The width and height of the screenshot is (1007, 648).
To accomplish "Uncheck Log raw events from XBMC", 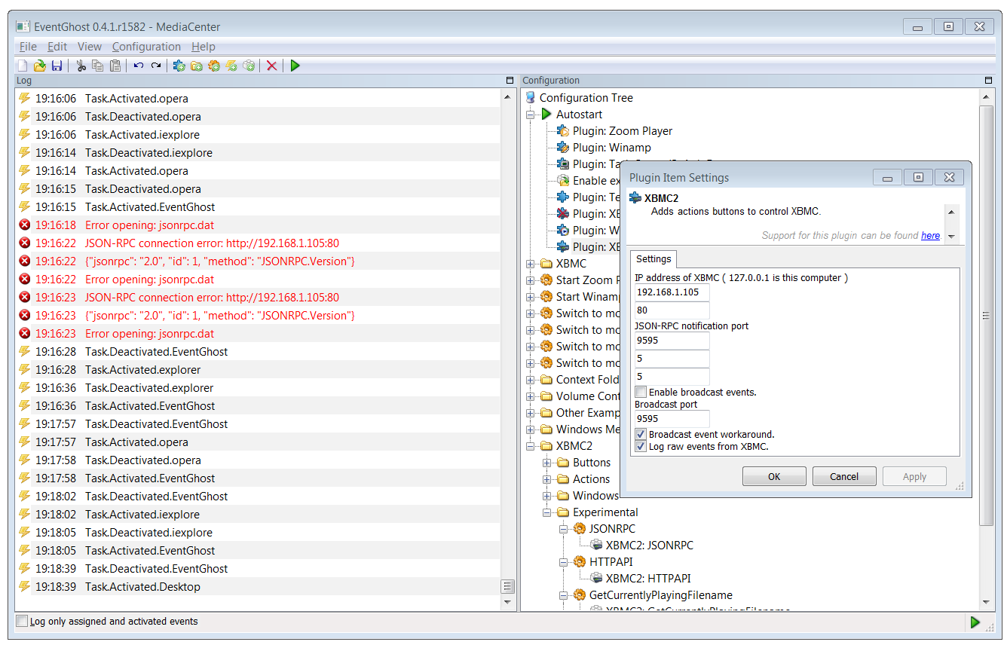I will [641, 446].
